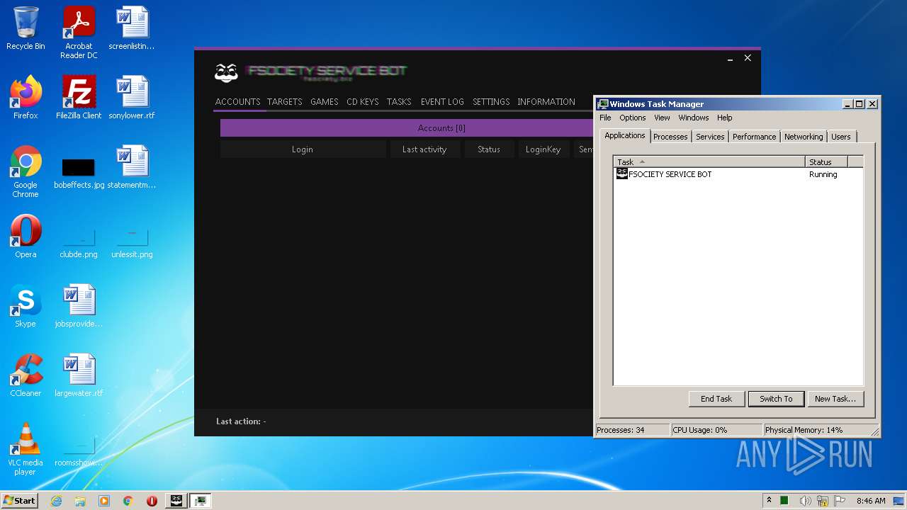Open Action Center flag tray icon

coord(840,501)
